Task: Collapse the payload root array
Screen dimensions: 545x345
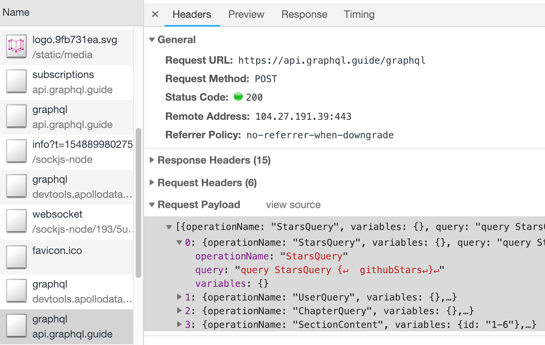Action: click(x=169, y=227)
